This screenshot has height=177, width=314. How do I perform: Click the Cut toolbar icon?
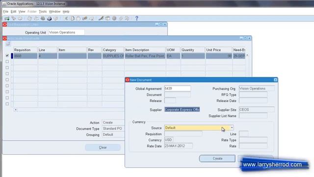tap(66, 19)
